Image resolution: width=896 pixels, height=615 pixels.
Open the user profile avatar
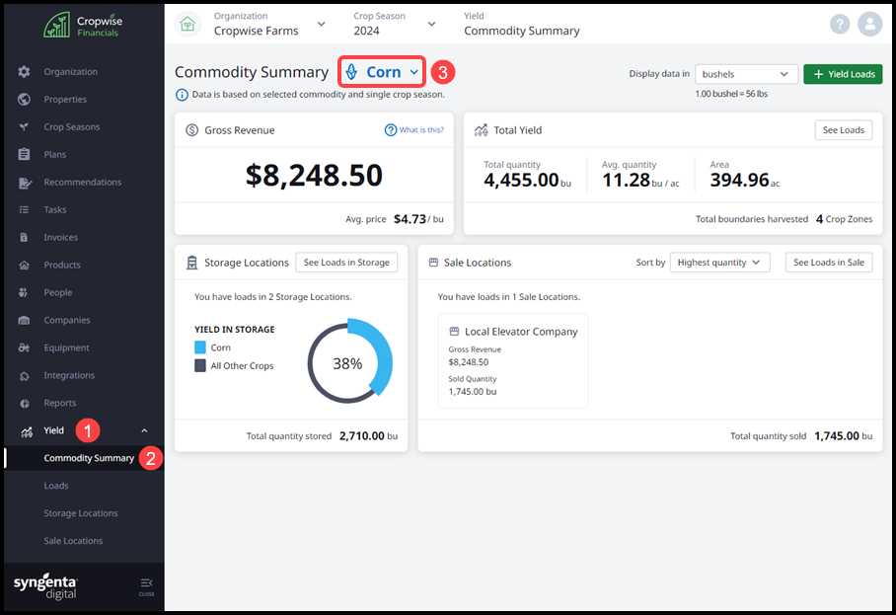coord(869,24)
